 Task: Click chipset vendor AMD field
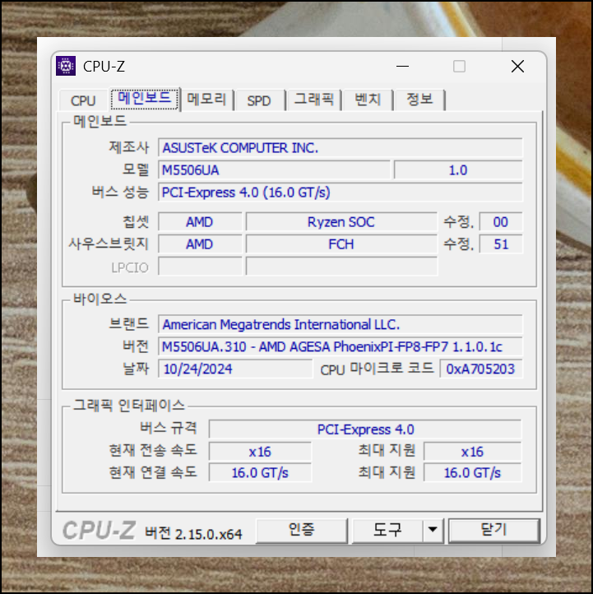[x=200, y=222]
